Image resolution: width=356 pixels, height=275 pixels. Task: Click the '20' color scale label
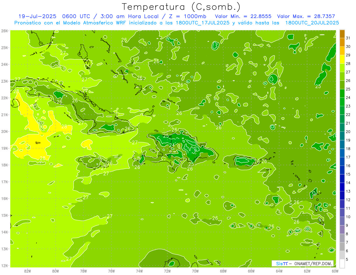tap(348, 132)
